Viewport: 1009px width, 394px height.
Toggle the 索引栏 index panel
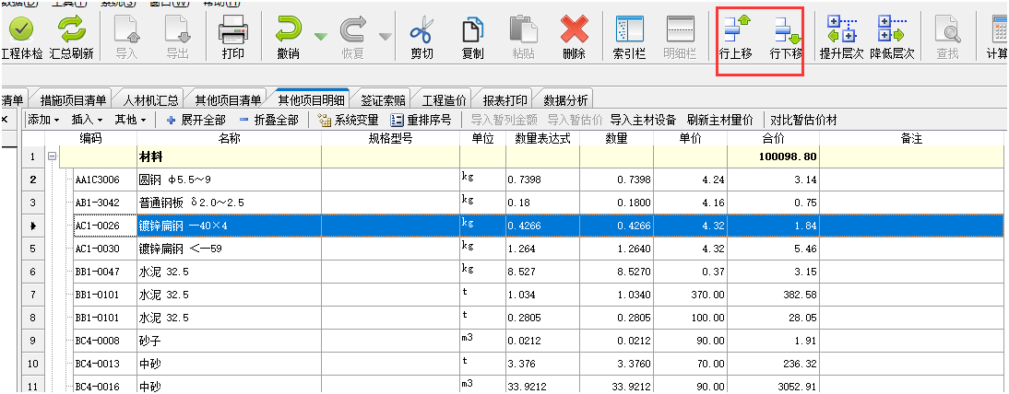pyautogui.click(x=628, y=30)
